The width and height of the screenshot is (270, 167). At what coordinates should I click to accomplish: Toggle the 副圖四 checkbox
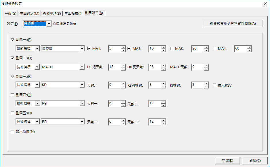pyautogui.click(x=12, y=95)
